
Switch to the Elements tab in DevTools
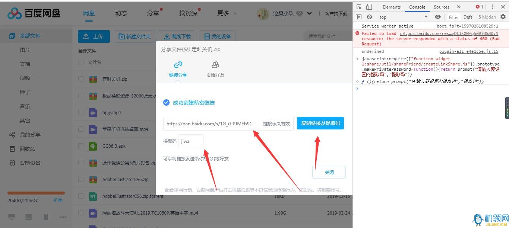click(392, 7)
